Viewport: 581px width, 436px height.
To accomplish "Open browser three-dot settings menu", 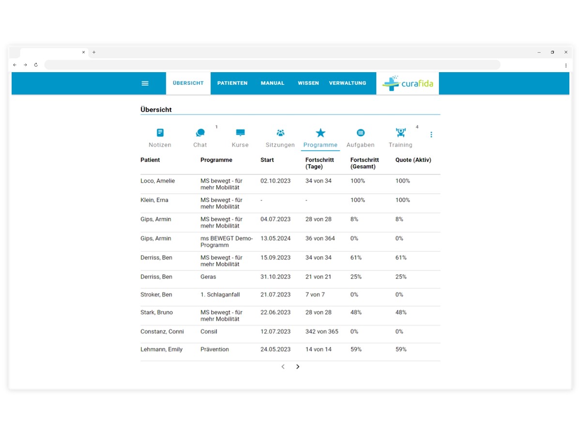I will tap(566, 65).
